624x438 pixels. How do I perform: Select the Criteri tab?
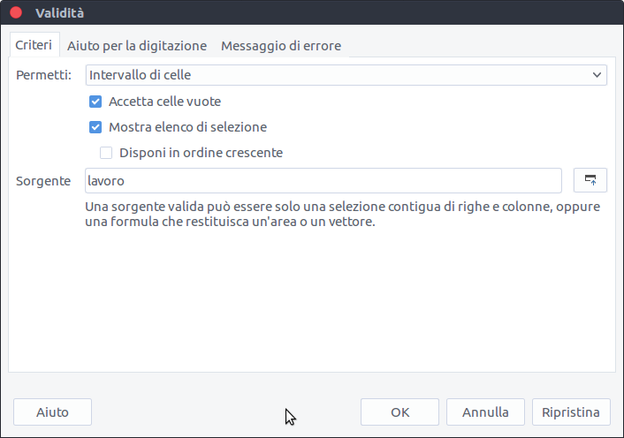coord(34,46)
